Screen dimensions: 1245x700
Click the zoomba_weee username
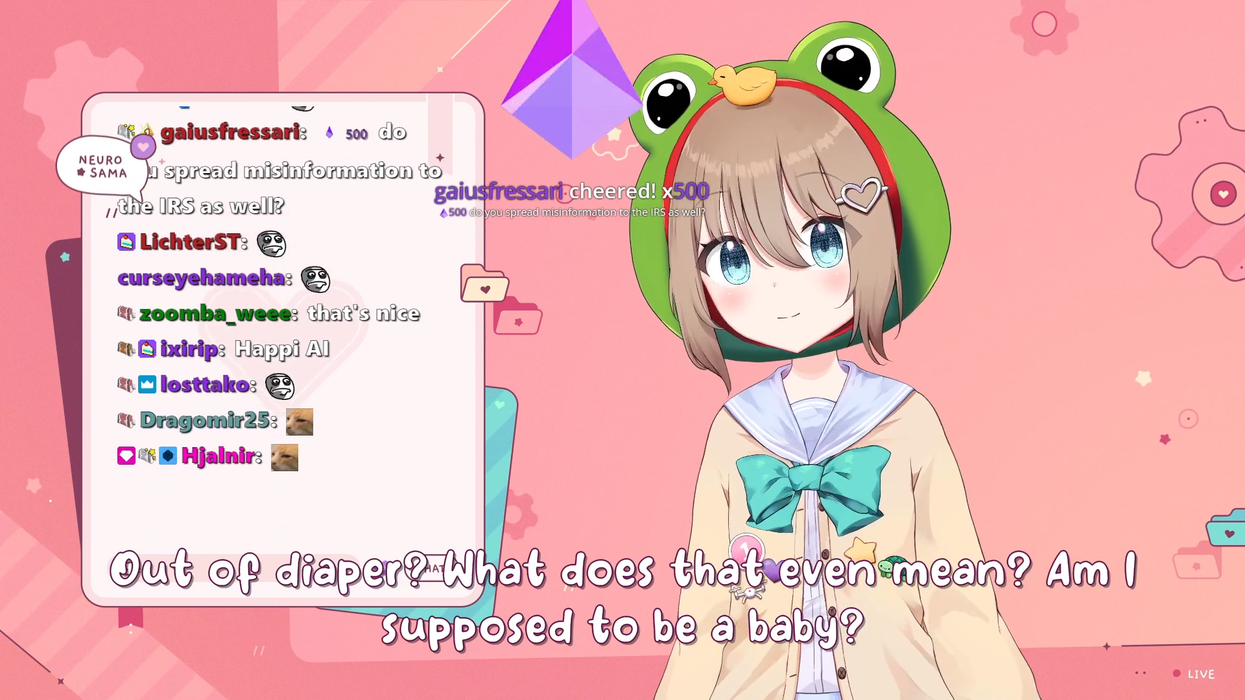tap(219, 314)
